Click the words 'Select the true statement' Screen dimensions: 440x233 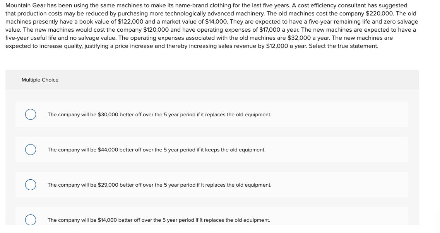344,46
